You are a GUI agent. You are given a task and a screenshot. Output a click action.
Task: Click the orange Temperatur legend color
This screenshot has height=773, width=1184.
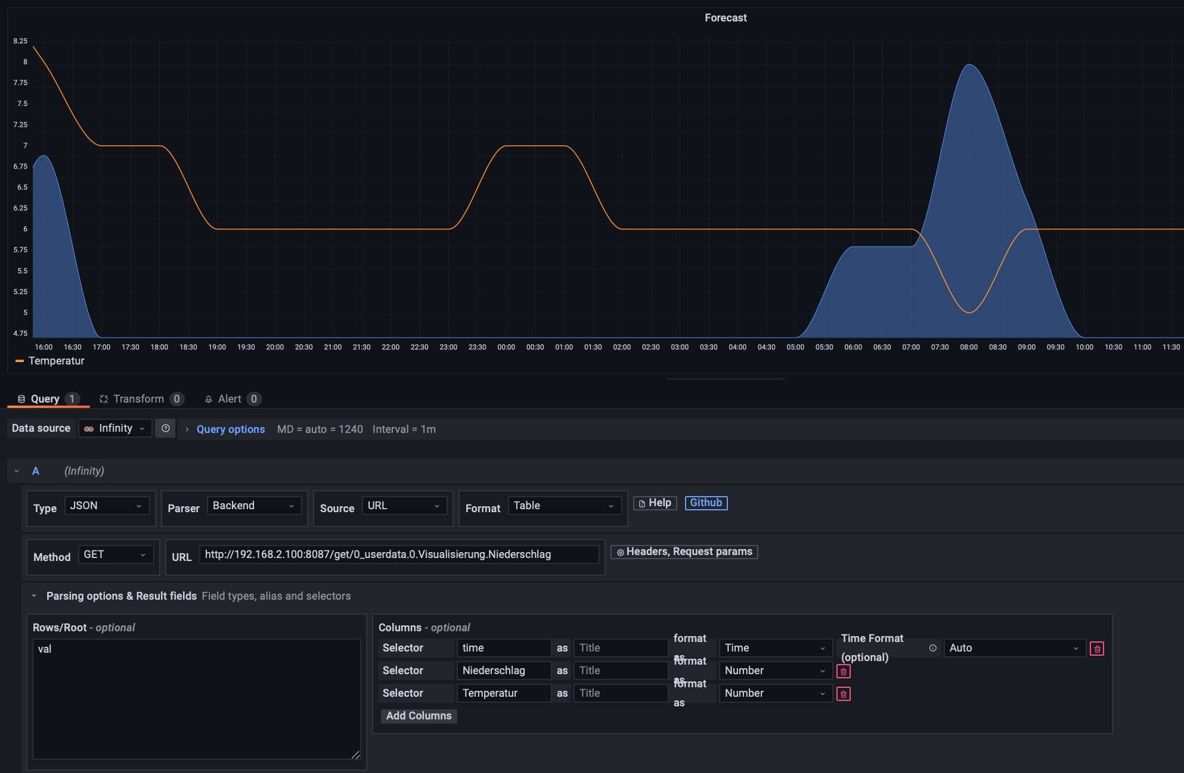click(x=20, y=361)
